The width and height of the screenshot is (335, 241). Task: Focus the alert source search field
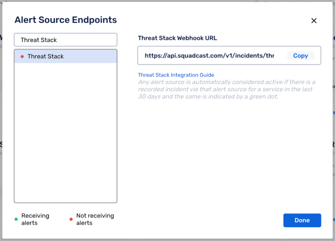pyautogui.click(x=65, y=40)
